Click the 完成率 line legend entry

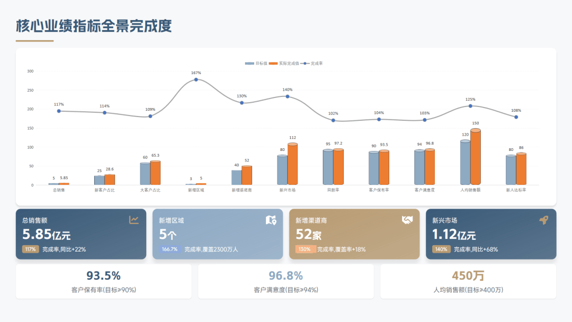(x=312, y=63)
